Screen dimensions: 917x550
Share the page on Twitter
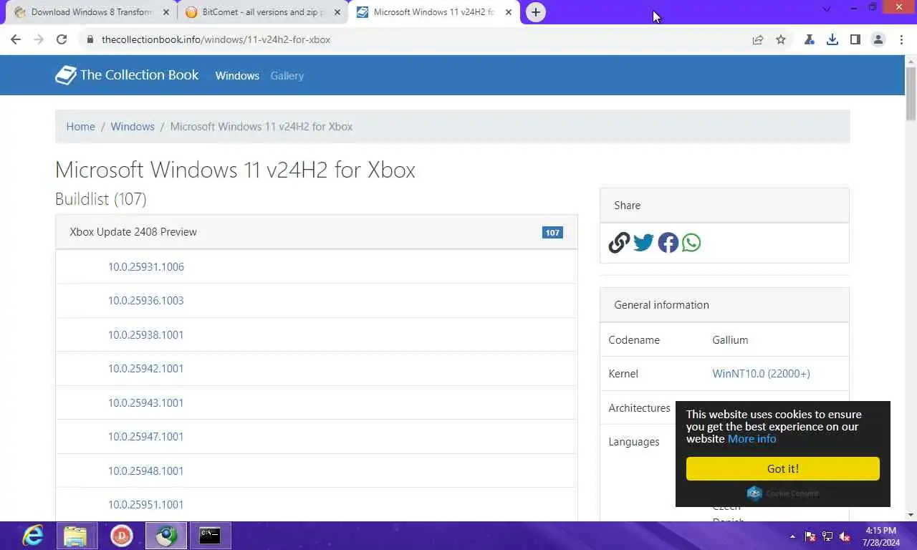point(644,243)
